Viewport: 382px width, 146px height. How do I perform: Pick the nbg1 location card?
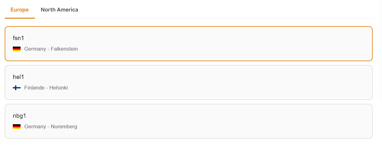[x=189, y=121]
